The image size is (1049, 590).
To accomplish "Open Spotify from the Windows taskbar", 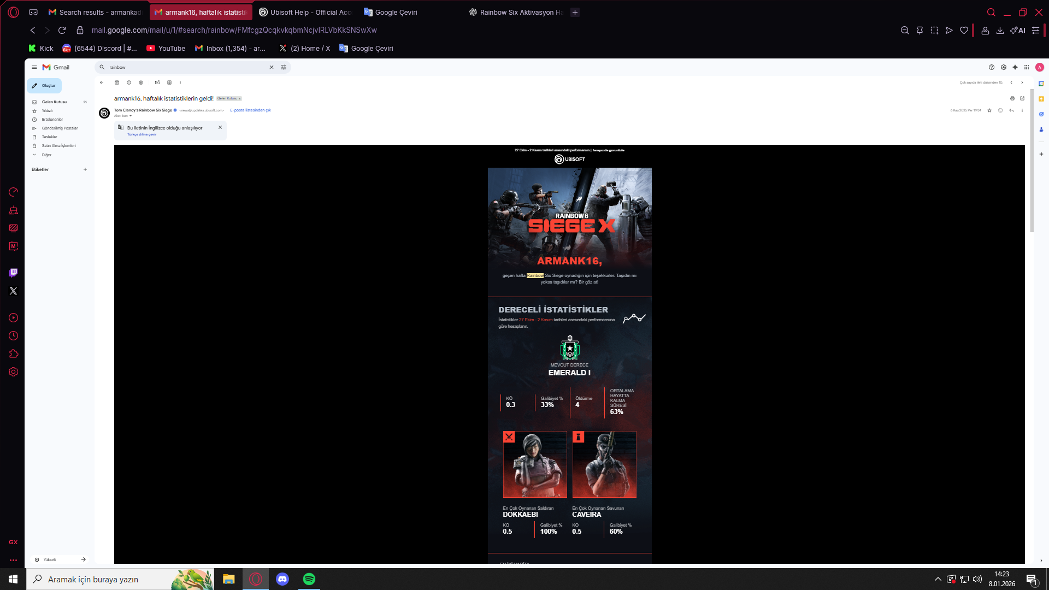I will tap(309, 579).
